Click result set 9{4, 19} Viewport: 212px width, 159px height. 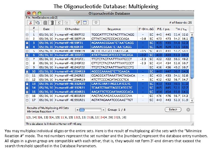[x=54, y=117]
